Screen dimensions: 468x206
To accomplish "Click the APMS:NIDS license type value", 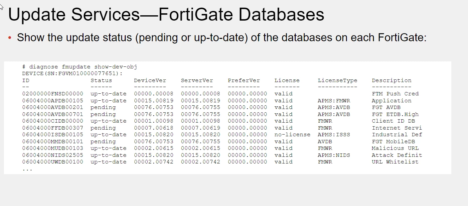I will point(334,155).
